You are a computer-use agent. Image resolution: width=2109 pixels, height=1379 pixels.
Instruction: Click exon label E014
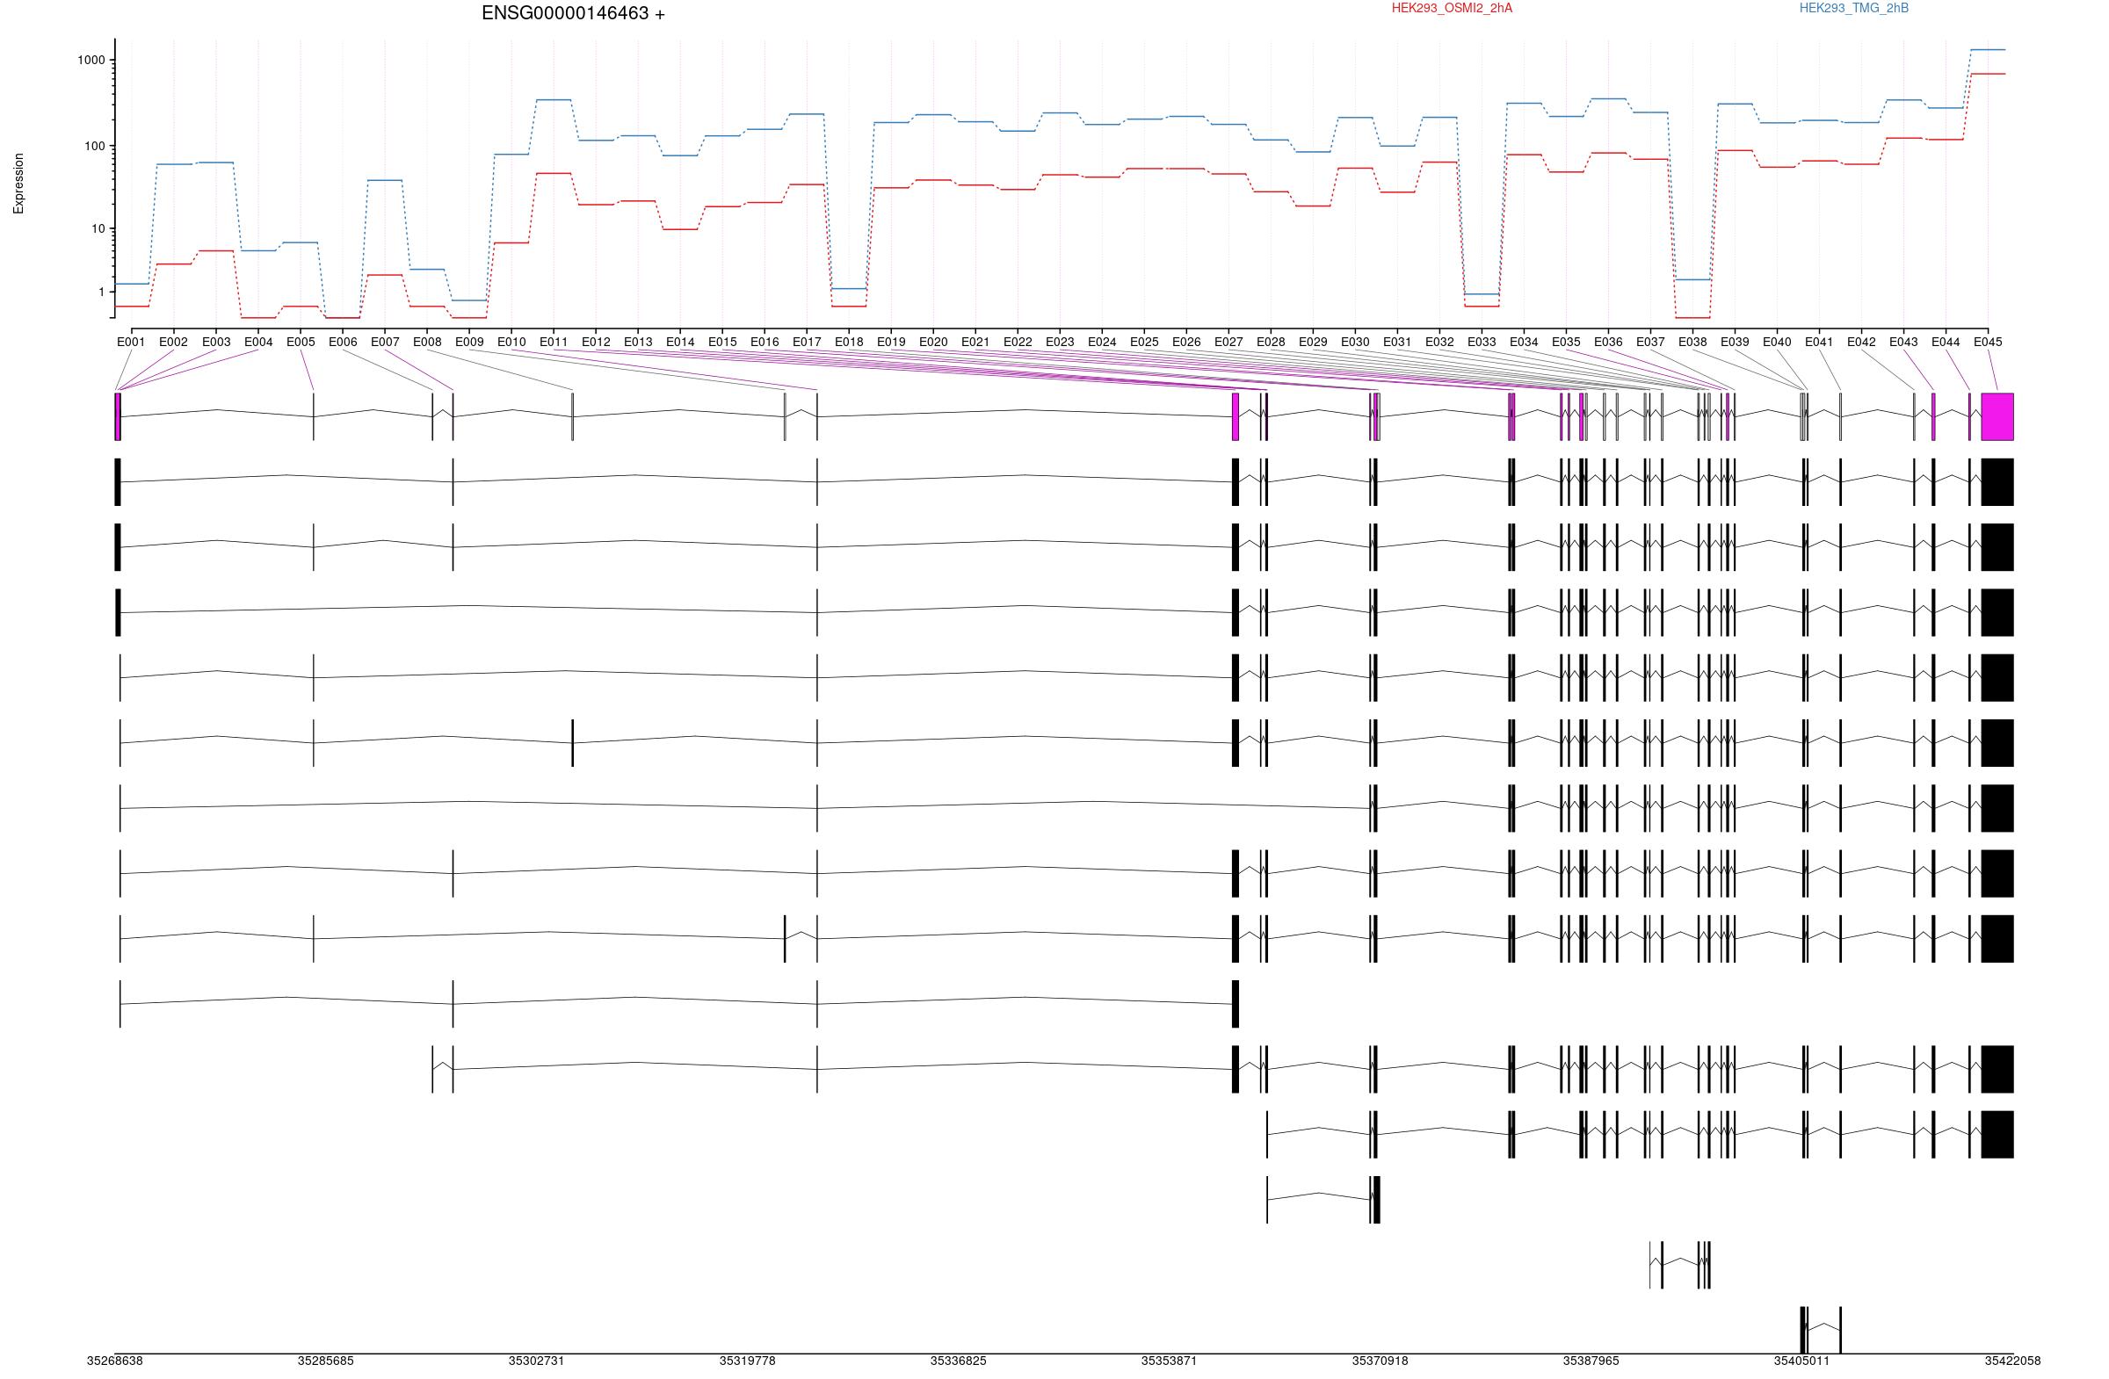tap(680, 342)
